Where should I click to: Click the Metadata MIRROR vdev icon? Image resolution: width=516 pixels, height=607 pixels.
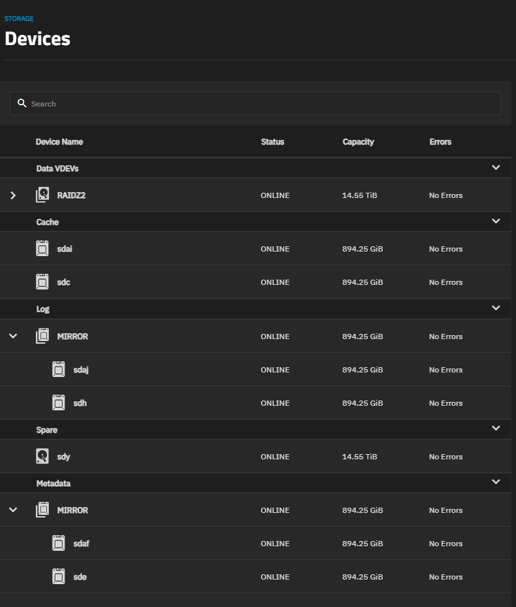42,510
